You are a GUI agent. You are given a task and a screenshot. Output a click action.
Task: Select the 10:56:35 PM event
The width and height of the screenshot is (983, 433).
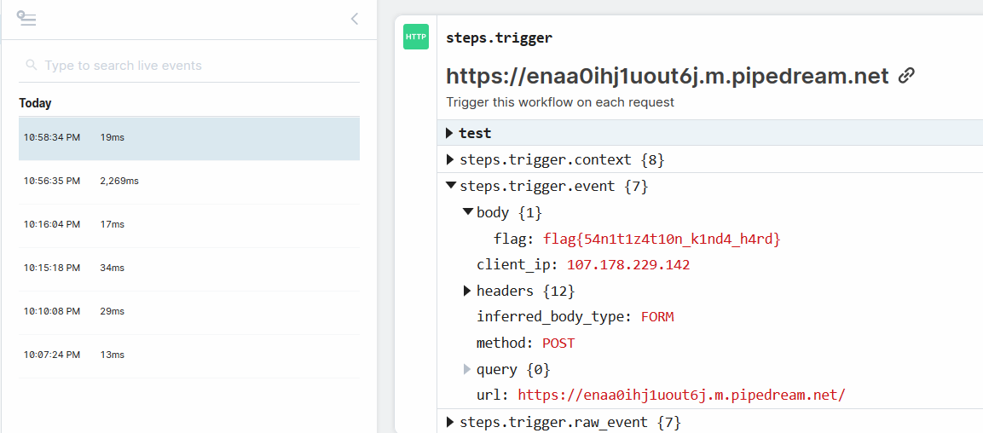click(188, 181)
